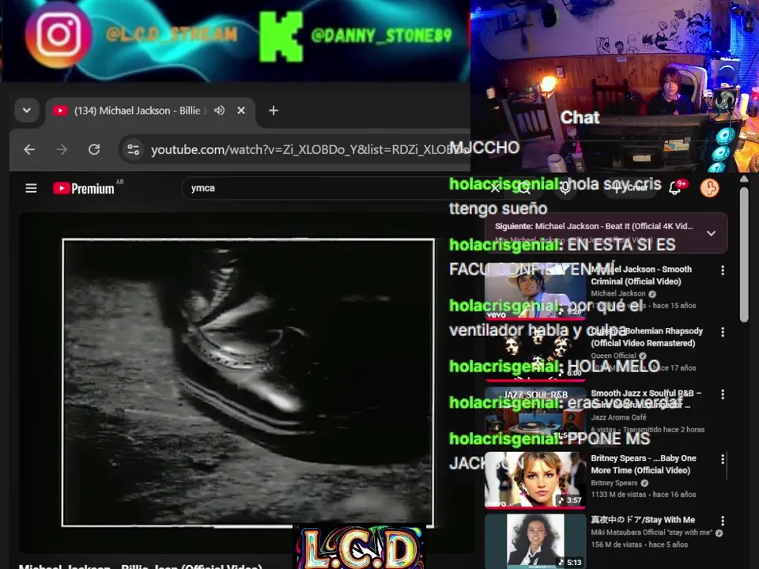Open Stay With Me video thumbnail
The height and width of the screenshot is (569, 759).
pyautogui.click(x=535, y=541)
